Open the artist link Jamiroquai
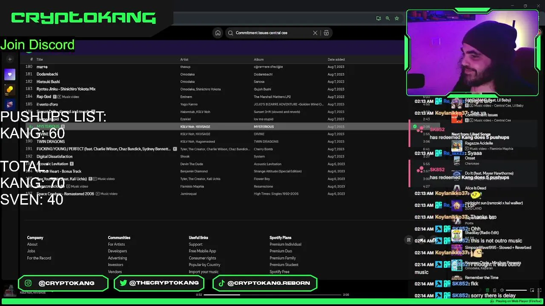This screenshot has width=545, height=306. [x=188, y=194]
